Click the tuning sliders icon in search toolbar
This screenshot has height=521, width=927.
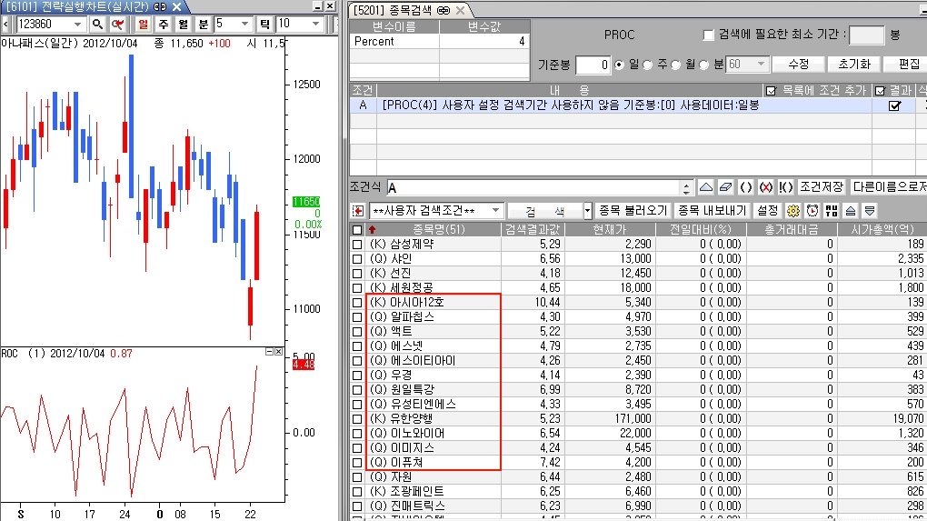831,210
